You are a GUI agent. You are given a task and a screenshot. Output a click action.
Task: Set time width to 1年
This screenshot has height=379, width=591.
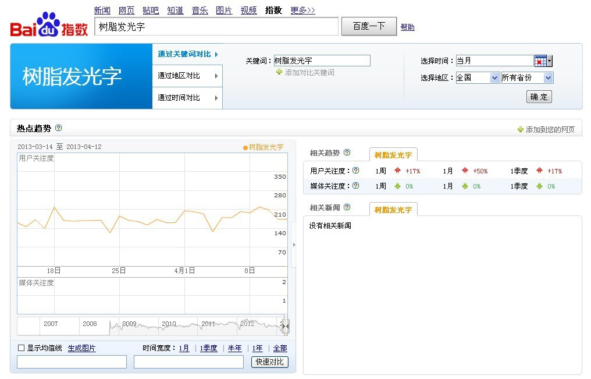(258, 348)
